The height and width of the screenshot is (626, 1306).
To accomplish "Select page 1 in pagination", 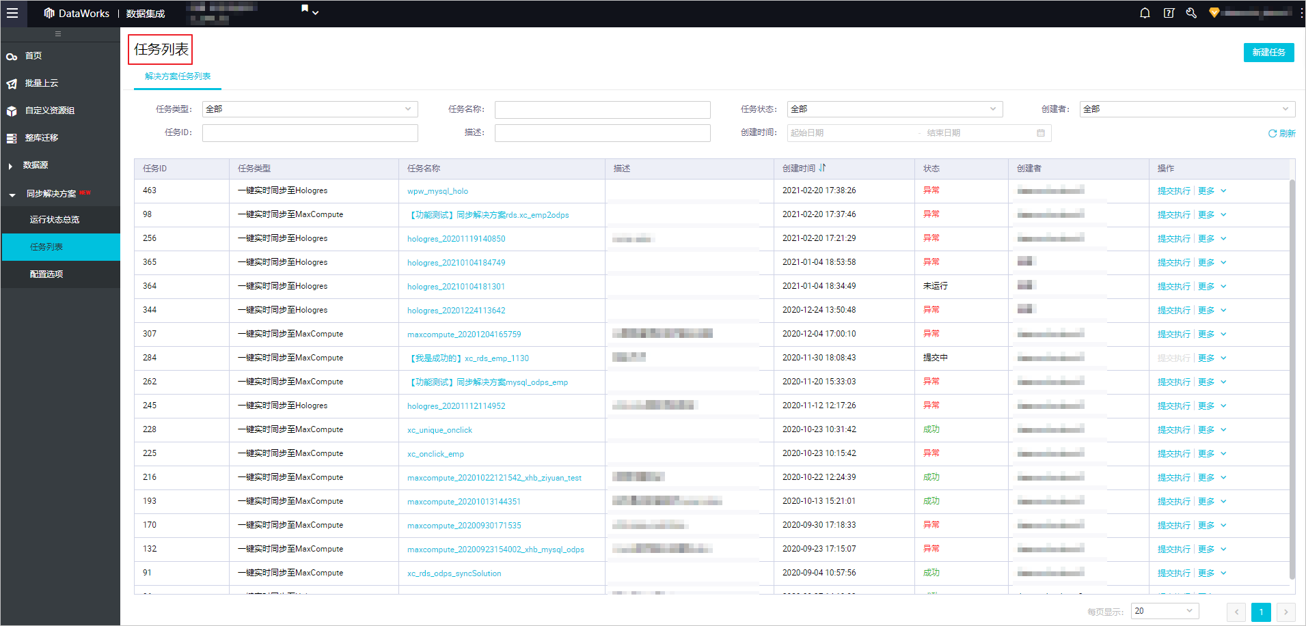I will (1261, 612).
